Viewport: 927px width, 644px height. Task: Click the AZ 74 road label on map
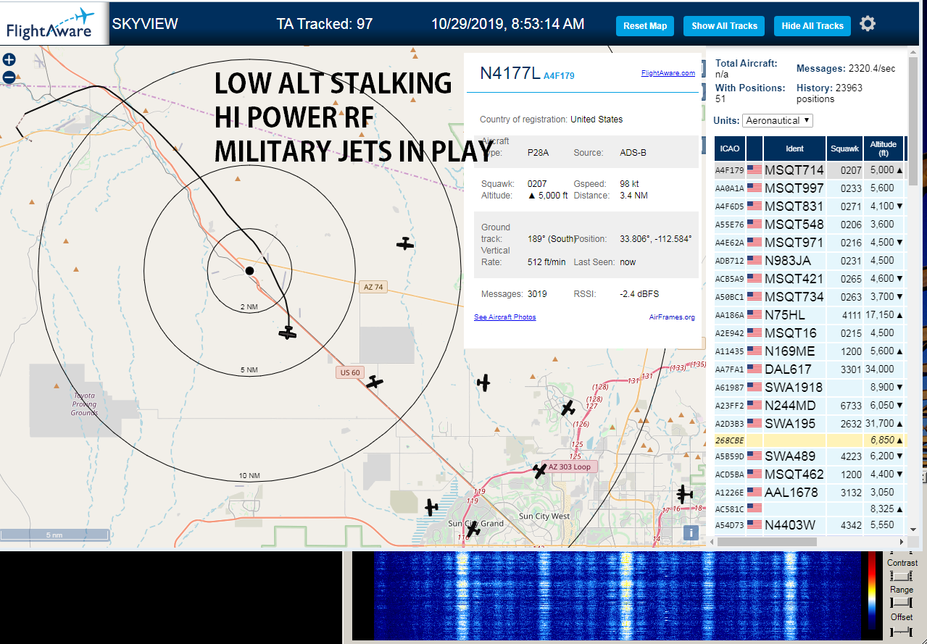(373, 287)
